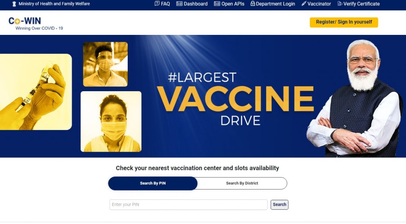Open Ministry of Health and Family Welfare link
406x224 pixels.
pos(54,4)
